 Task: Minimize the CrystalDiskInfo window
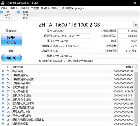click(116, 3)
